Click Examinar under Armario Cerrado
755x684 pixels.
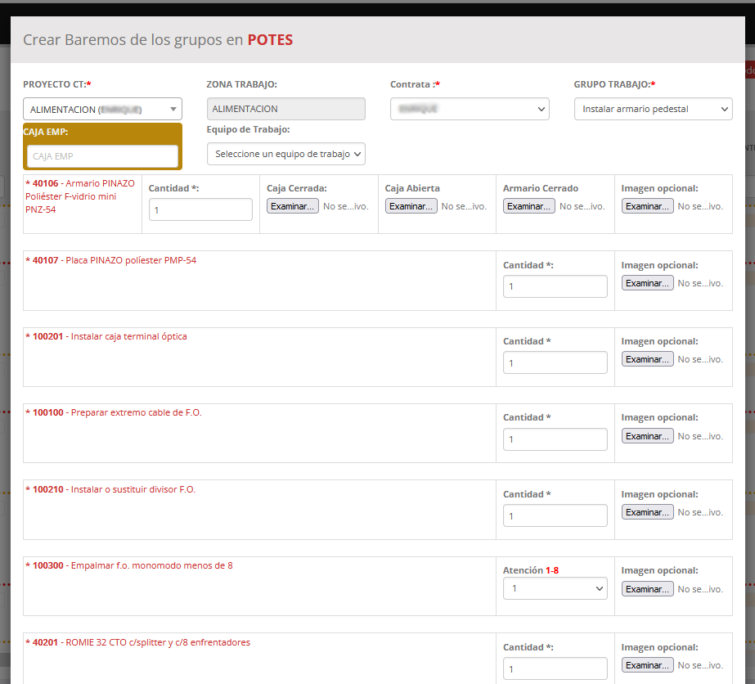529,206
